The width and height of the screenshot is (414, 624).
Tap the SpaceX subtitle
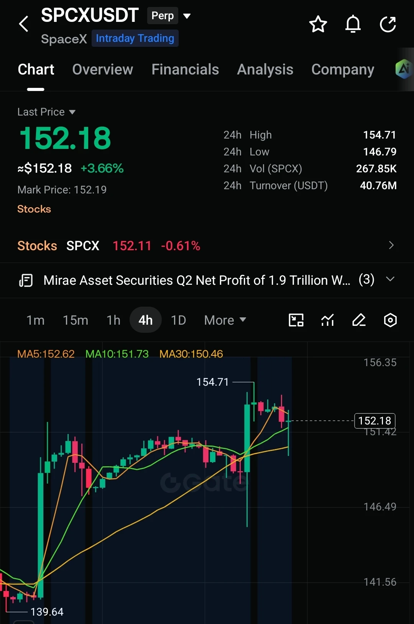click(x=64, y=39)
